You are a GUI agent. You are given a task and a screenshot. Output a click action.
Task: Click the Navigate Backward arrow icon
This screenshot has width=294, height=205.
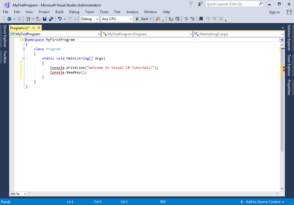9,19
